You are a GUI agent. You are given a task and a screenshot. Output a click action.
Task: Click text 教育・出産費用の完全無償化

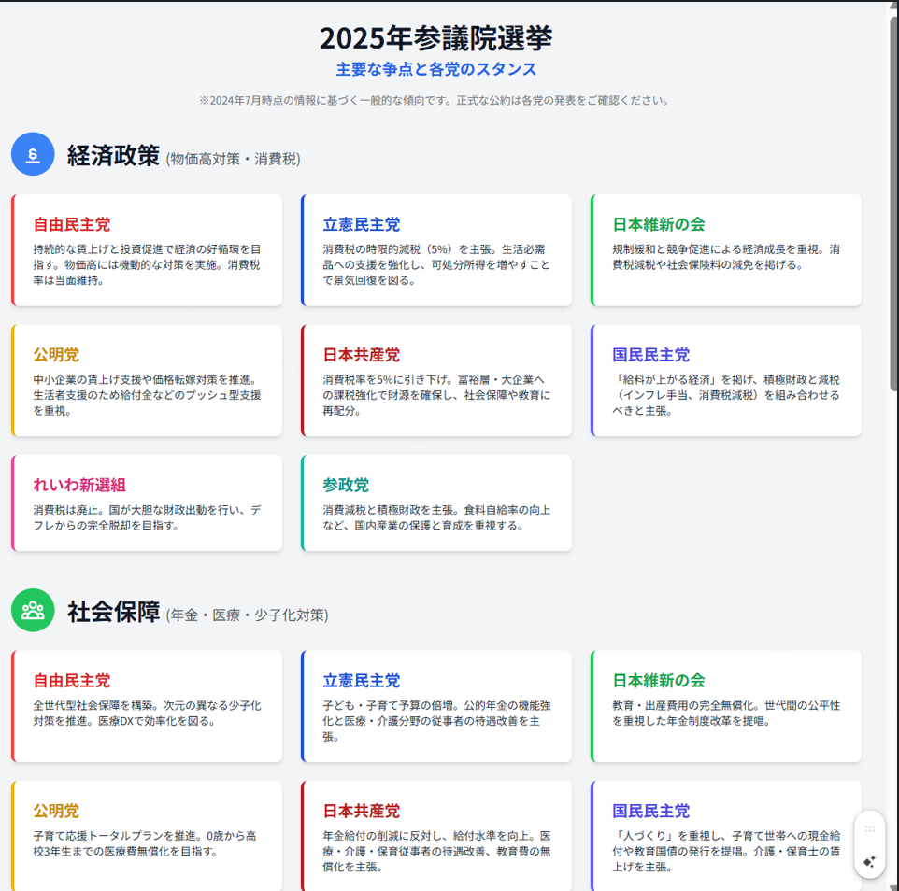683,705
